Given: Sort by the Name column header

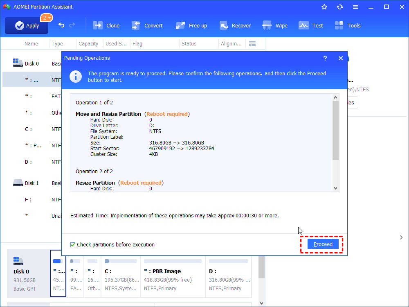Looking at the screenshot, I should (31, 44).
